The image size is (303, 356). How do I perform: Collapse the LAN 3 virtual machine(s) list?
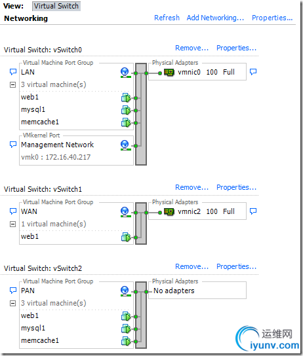point(12,85)
